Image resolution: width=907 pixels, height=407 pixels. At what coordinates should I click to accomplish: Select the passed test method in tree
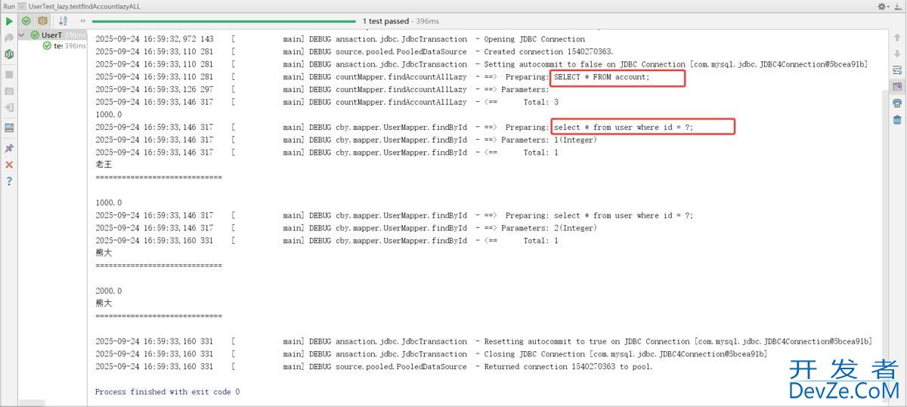point(57,46)
